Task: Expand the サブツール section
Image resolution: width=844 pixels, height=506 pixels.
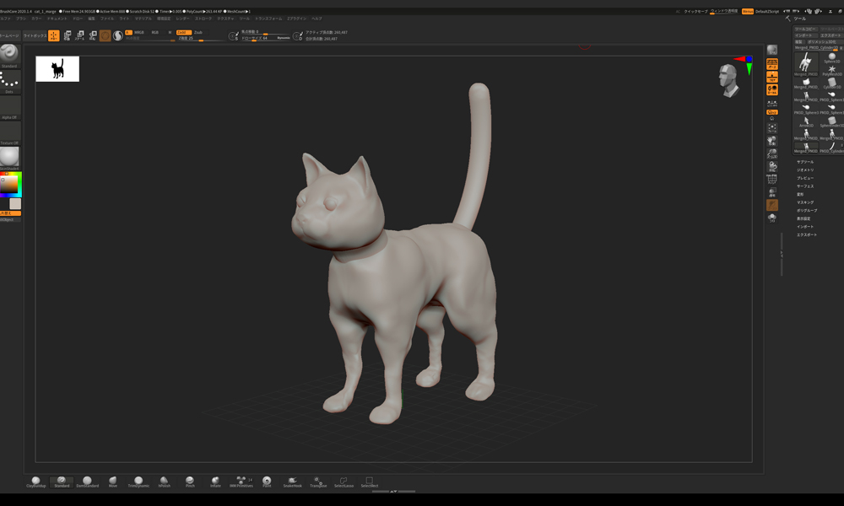Action: (x=804, y=162)
